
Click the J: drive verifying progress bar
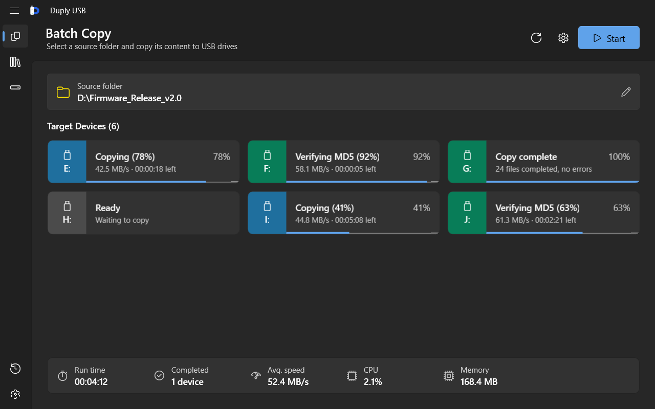point(562,233)
